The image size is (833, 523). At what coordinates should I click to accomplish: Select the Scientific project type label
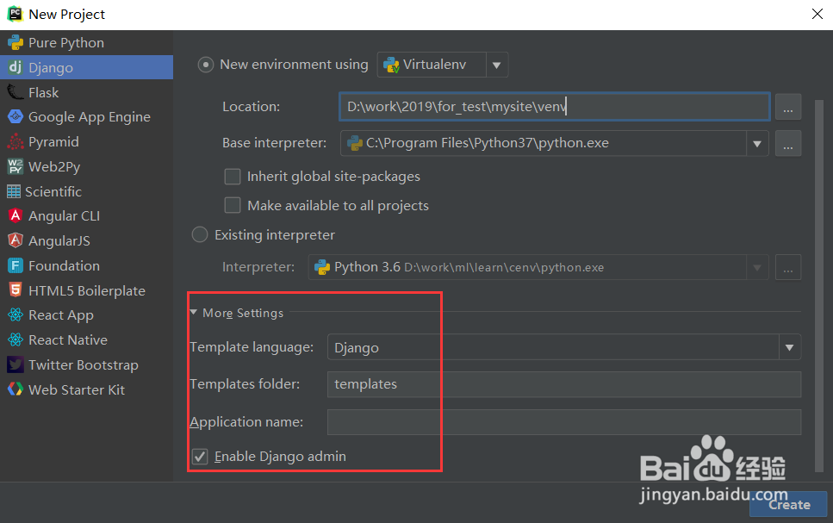click(53, 191)
